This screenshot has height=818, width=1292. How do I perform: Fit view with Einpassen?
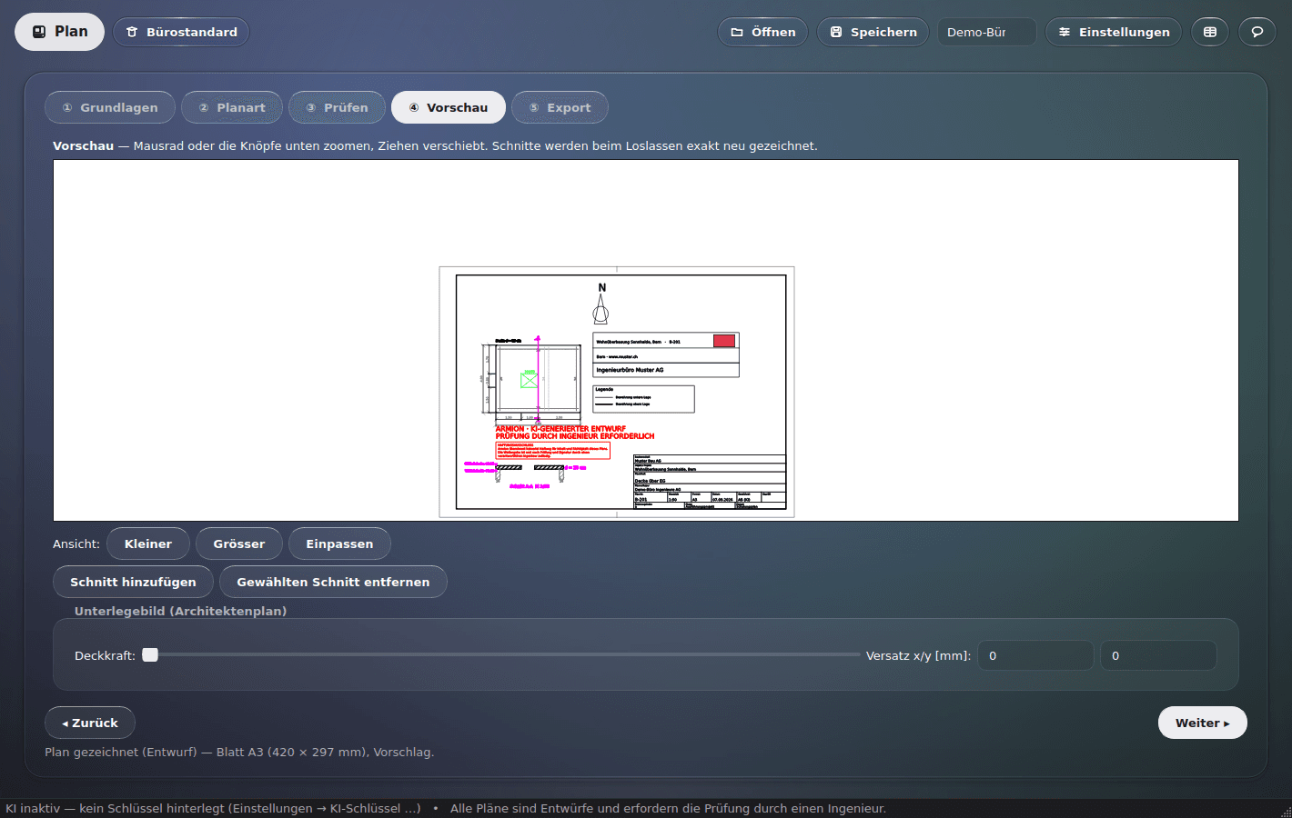coord(339,544)
